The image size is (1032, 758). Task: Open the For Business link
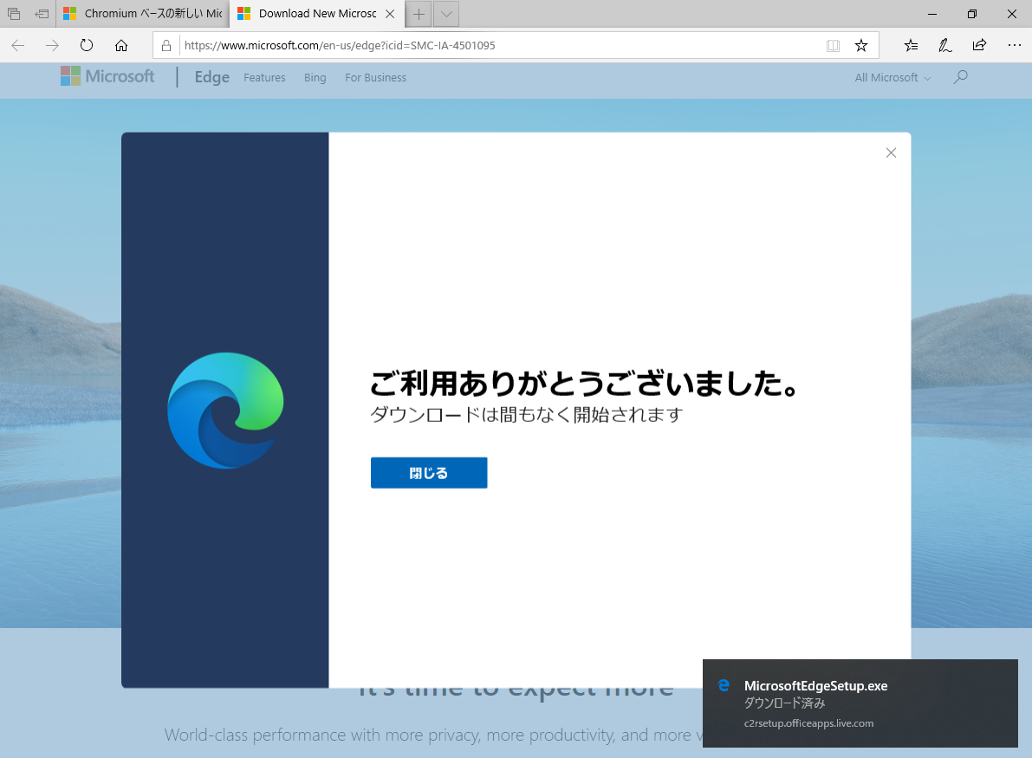tap(375, 77)
